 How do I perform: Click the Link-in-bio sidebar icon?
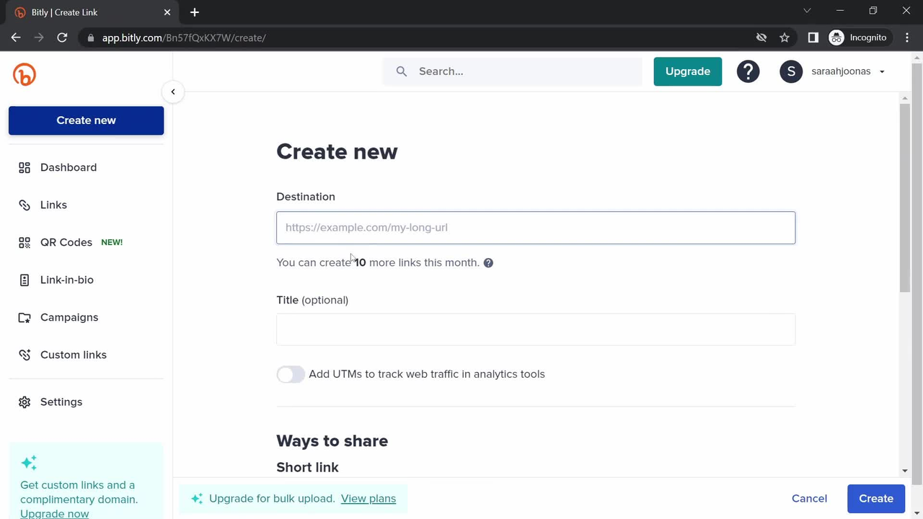[24, 280]
